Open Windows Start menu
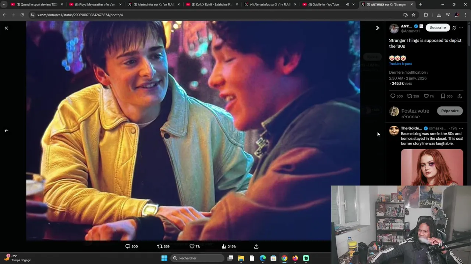 tap(164, 258)
